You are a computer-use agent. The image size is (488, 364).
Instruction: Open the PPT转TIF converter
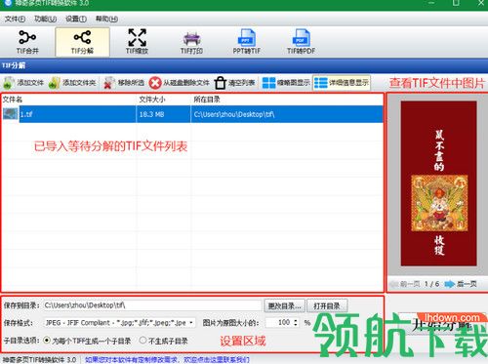246,42
